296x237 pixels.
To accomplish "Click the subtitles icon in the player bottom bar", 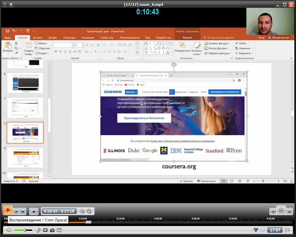I will tap(59, 230).
